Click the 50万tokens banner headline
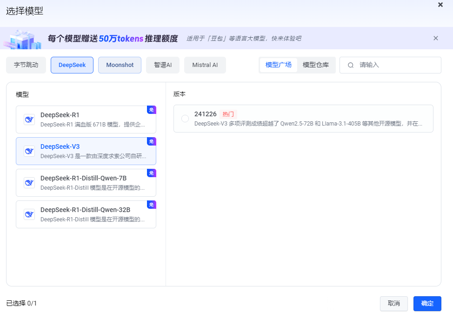The image size is (453, 319). pyautogui.click(x=113, y=39)
